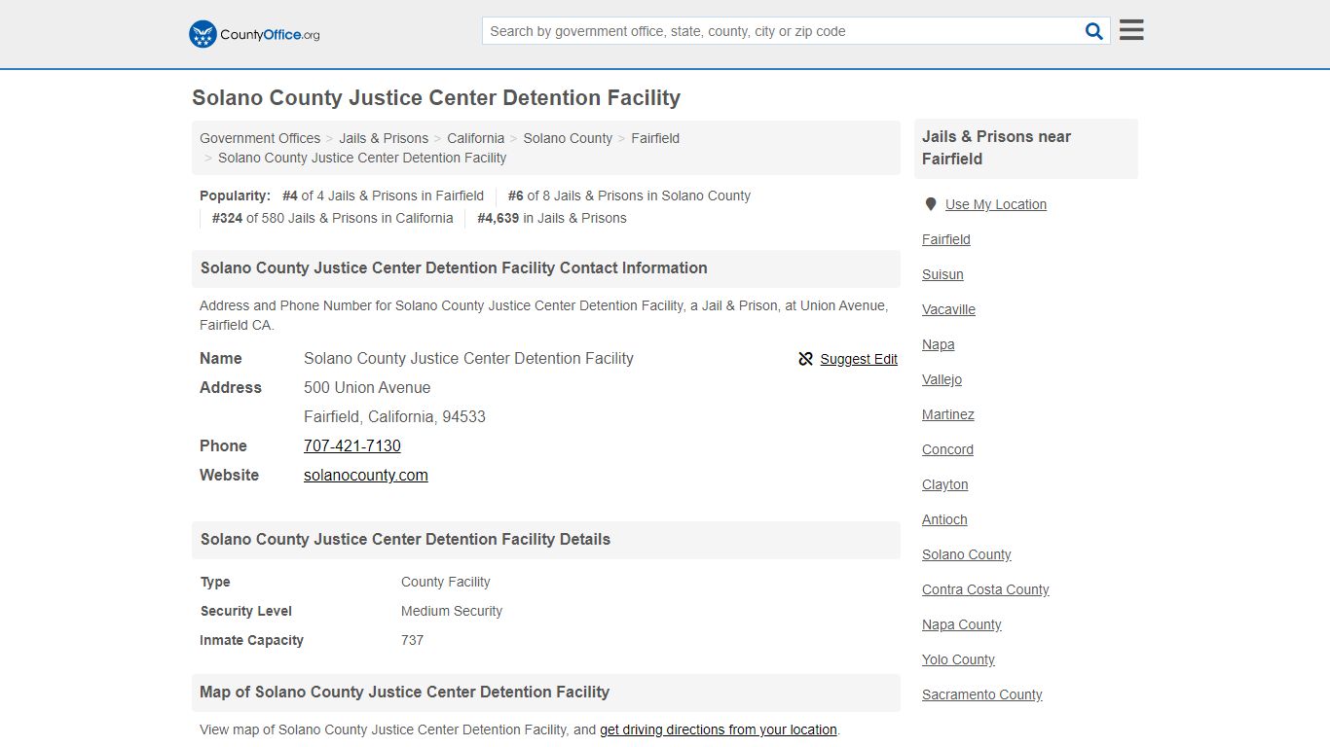Select the inmate capacity value 737
1330x747 pixels.
tap(412, 640)
